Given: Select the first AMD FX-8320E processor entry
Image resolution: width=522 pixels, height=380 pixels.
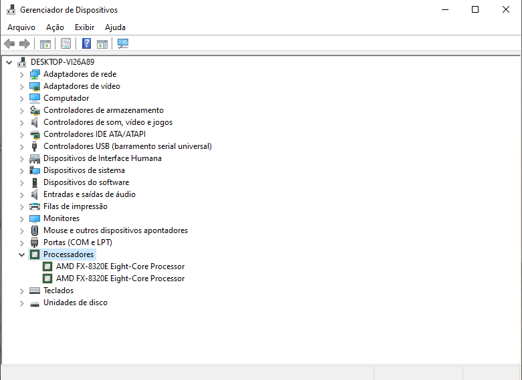Looking at the screenshot, I should pyautogui.click(x=120, y=266).
